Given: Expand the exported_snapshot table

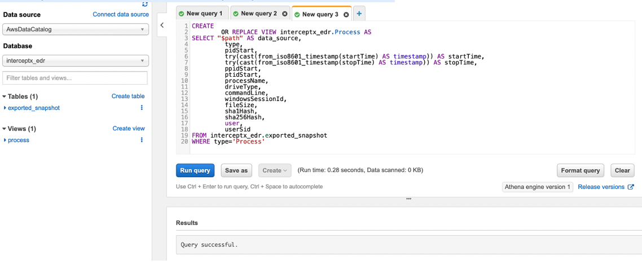Looking at the screenshot, I should click(5, 108).
